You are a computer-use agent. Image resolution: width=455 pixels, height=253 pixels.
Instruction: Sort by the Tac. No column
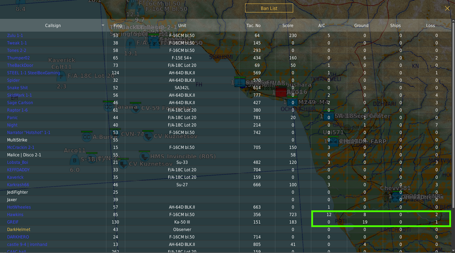point(253,25)
